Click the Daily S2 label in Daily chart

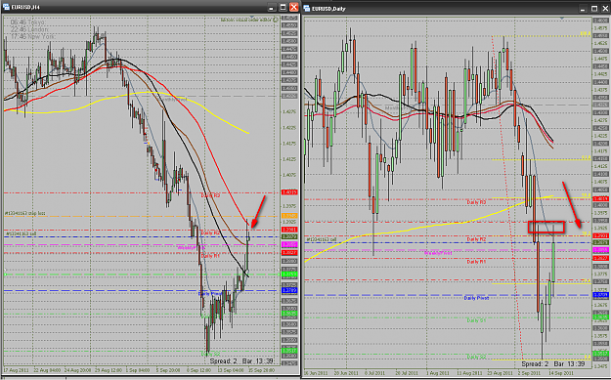[x=476, y=357]
